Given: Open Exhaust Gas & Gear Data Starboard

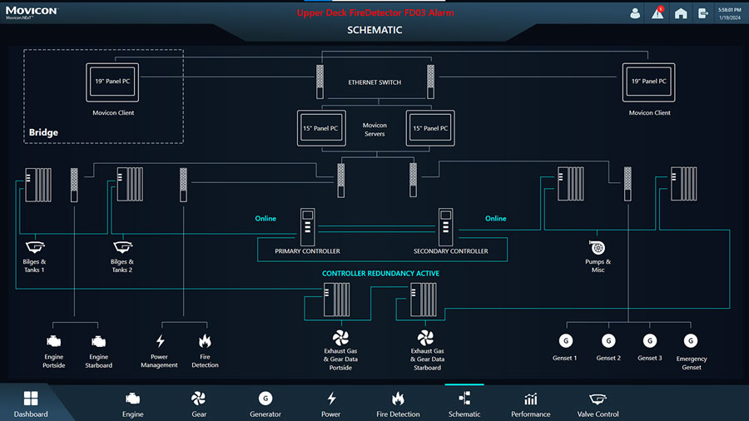Looking at the screenshot, I should [x=425, y=338].
